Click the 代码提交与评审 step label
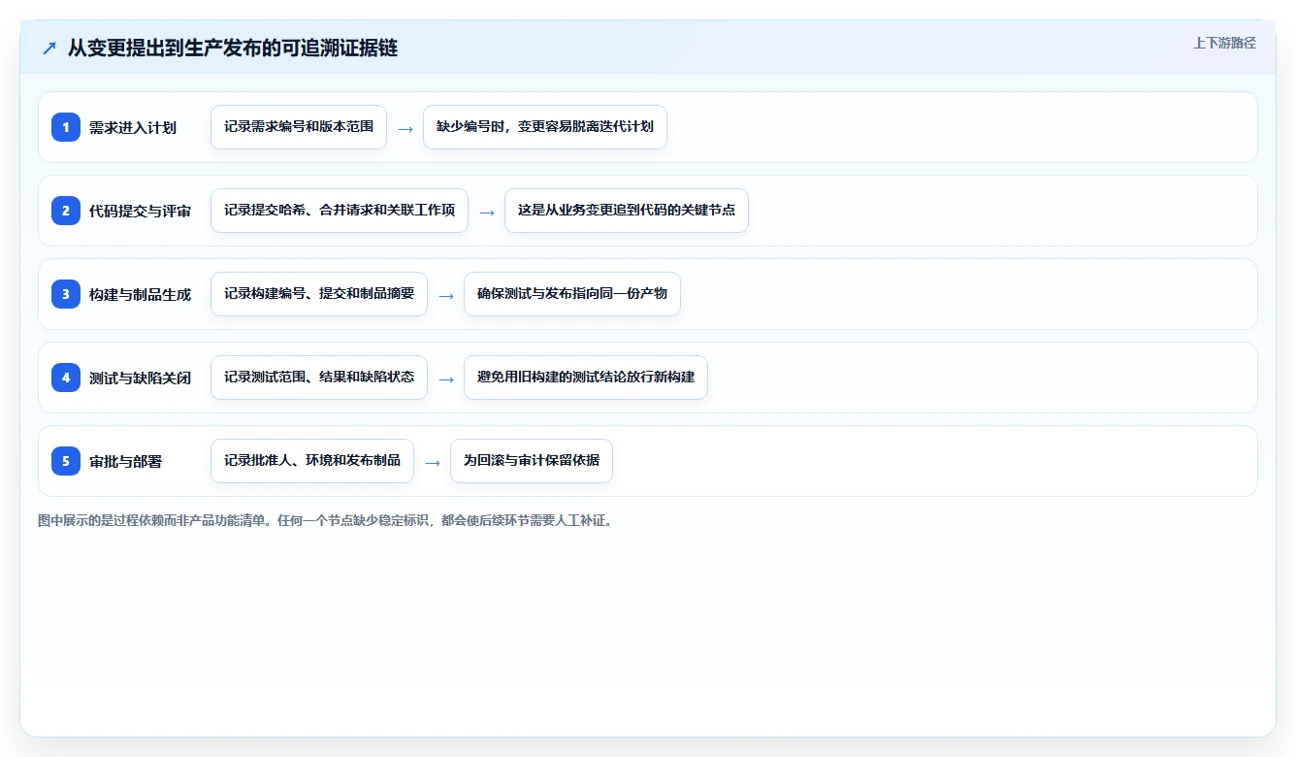 pos(140,211)
